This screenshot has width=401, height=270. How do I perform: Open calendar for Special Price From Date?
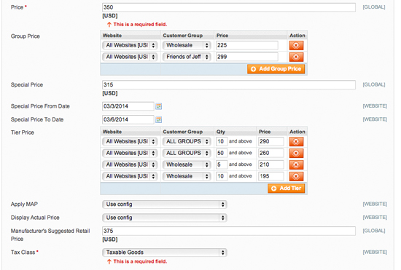158,106
